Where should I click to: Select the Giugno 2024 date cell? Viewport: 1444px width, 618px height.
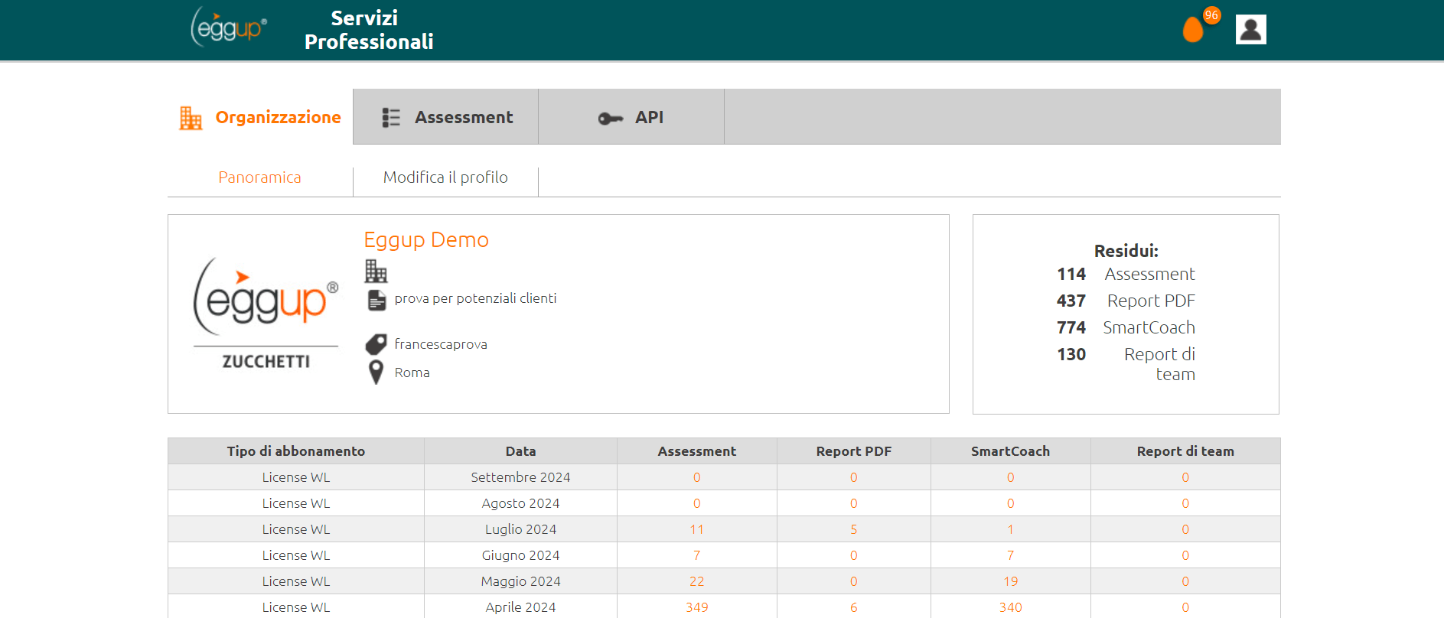[x=520, y=555]
